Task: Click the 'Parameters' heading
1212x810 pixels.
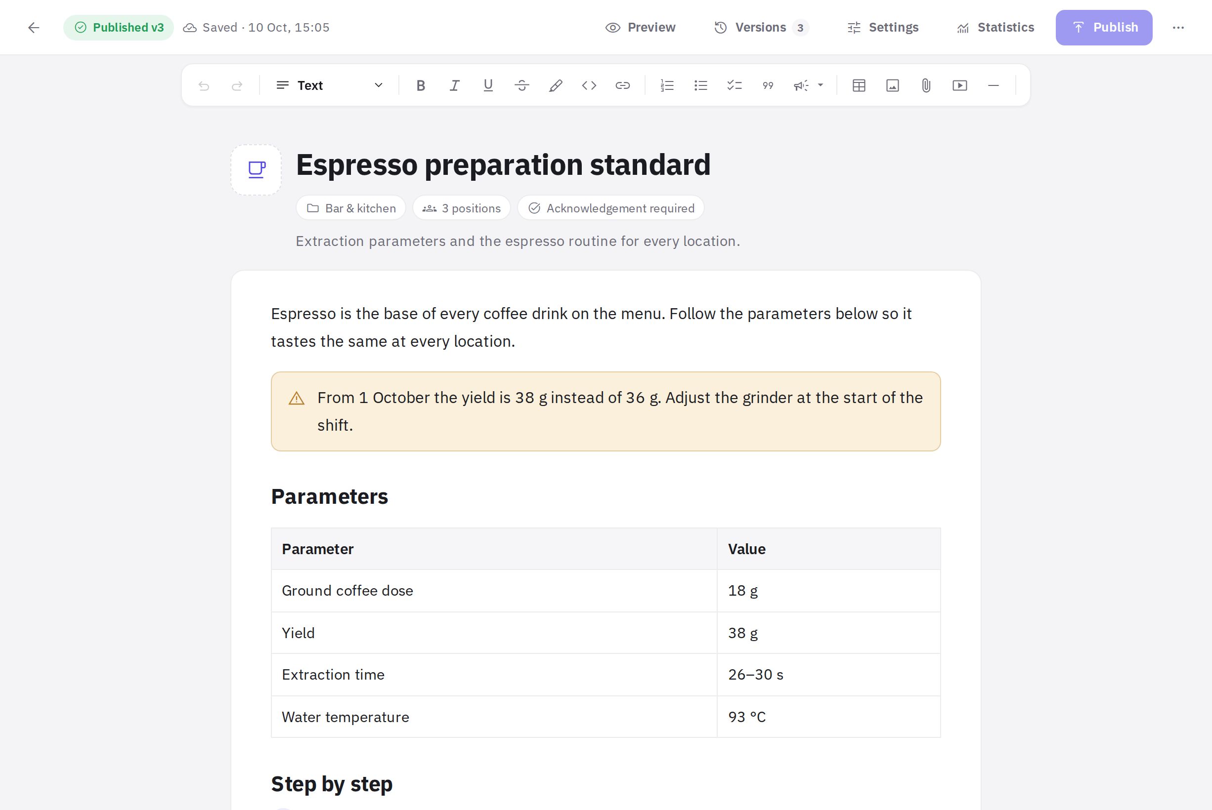Action: (x=330, y=496)
